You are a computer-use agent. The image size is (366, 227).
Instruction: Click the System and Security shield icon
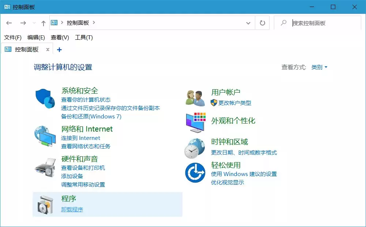pyautogui.click(x=45, y=99)
